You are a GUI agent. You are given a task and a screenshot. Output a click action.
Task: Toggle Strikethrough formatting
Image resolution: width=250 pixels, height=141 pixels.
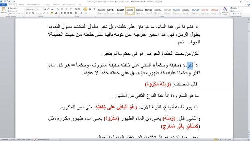pyautogui.click(x=37, y=13)
